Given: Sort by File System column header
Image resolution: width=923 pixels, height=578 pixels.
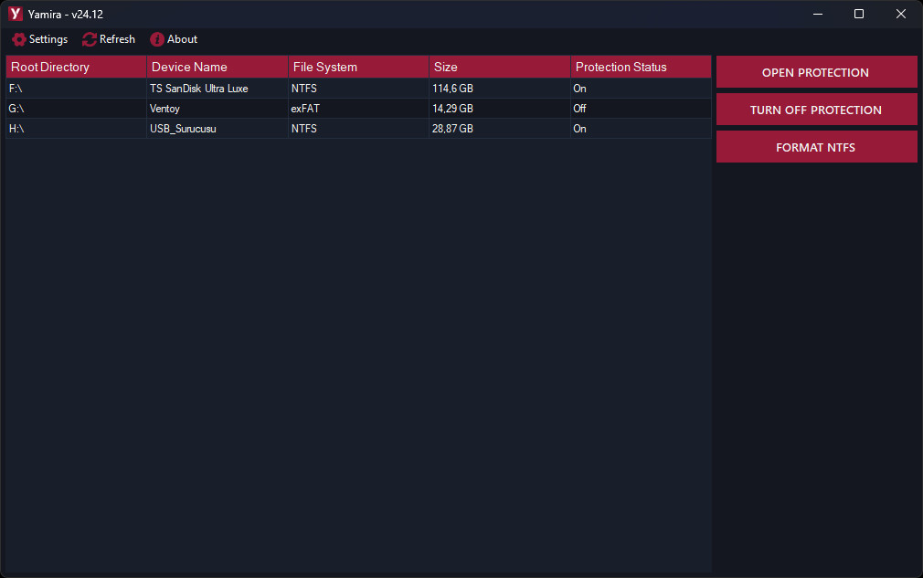Looking at the screenshot, I should pos(358,67).
